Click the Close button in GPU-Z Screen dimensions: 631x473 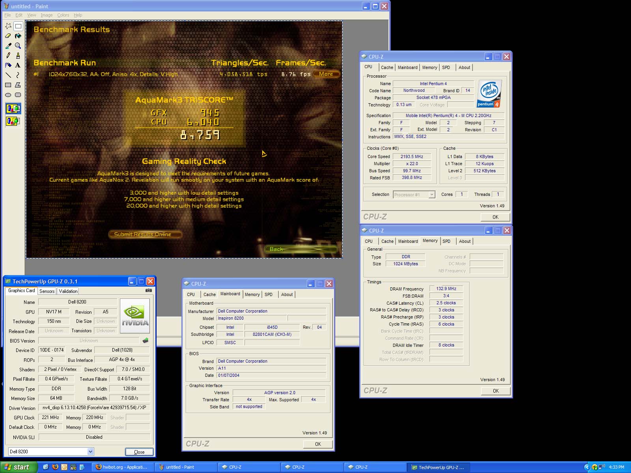pyautogui.click(x=139, y=452)
